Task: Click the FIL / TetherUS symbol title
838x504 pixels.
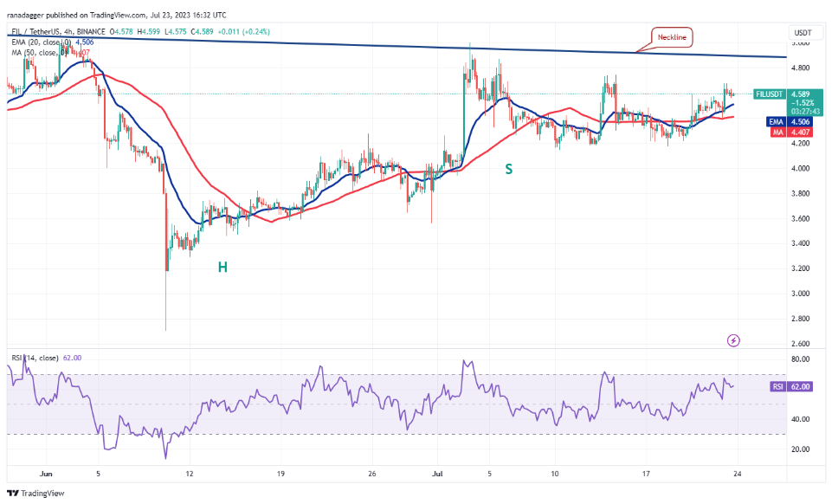Action: click(39, 30)
